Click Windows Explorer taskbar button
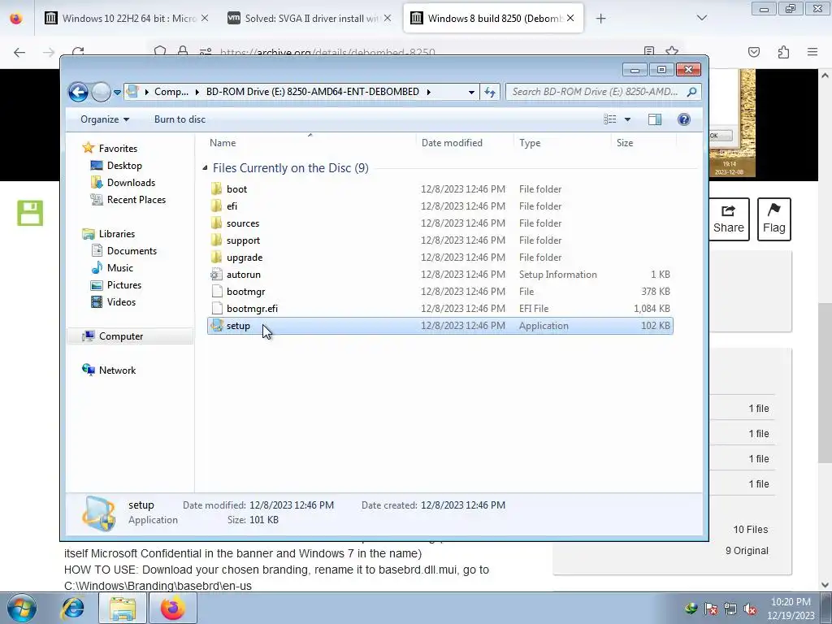Image resolution: width=832 pixels, height=624 pixels. (x=123, y=608)
